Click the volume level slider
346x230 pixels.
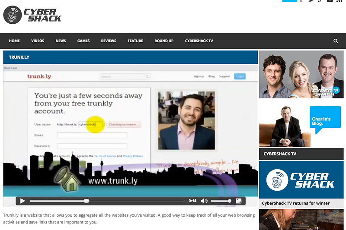[x=221, y=201]
